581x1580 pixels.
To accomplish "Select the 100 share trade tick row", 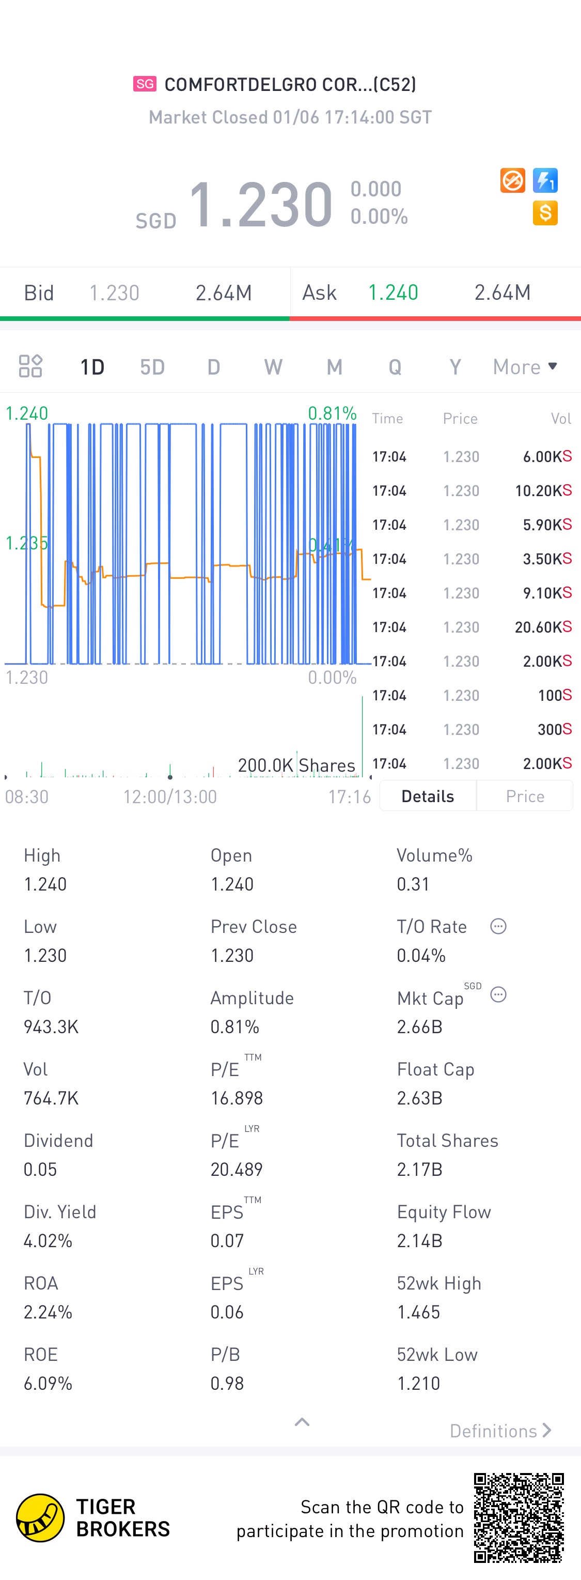I will pyautogui.click(x=472, y=695).
